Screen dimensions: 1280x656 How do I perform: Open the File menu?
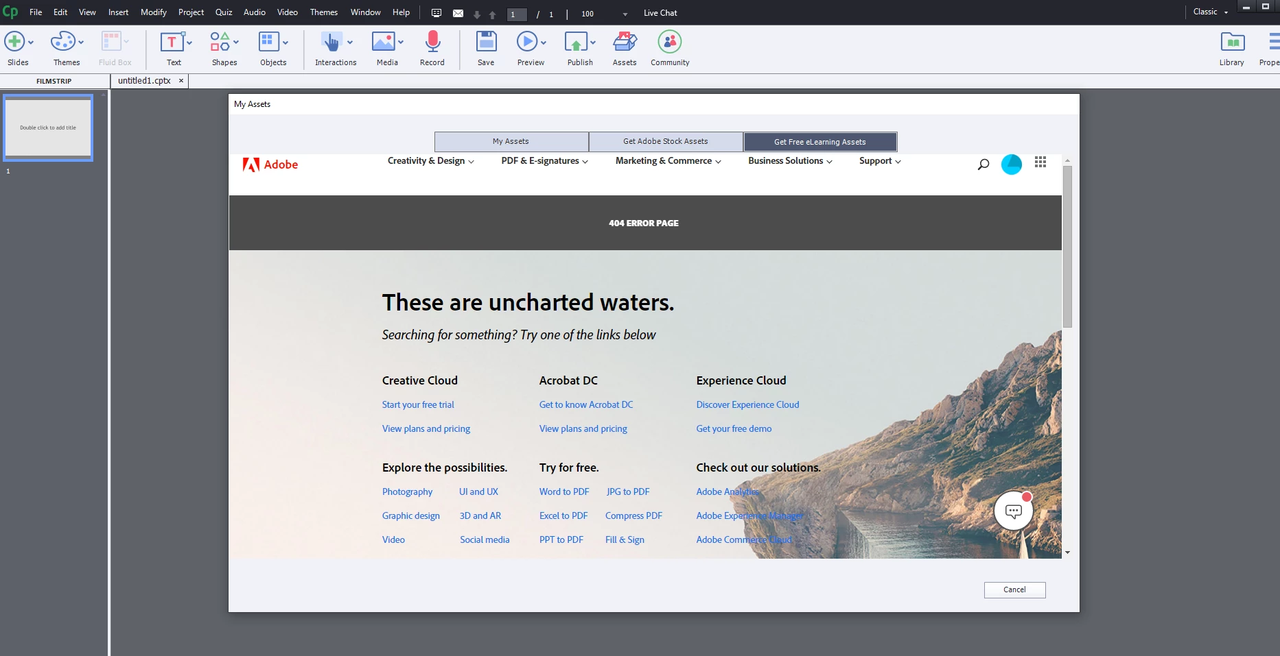36,12
